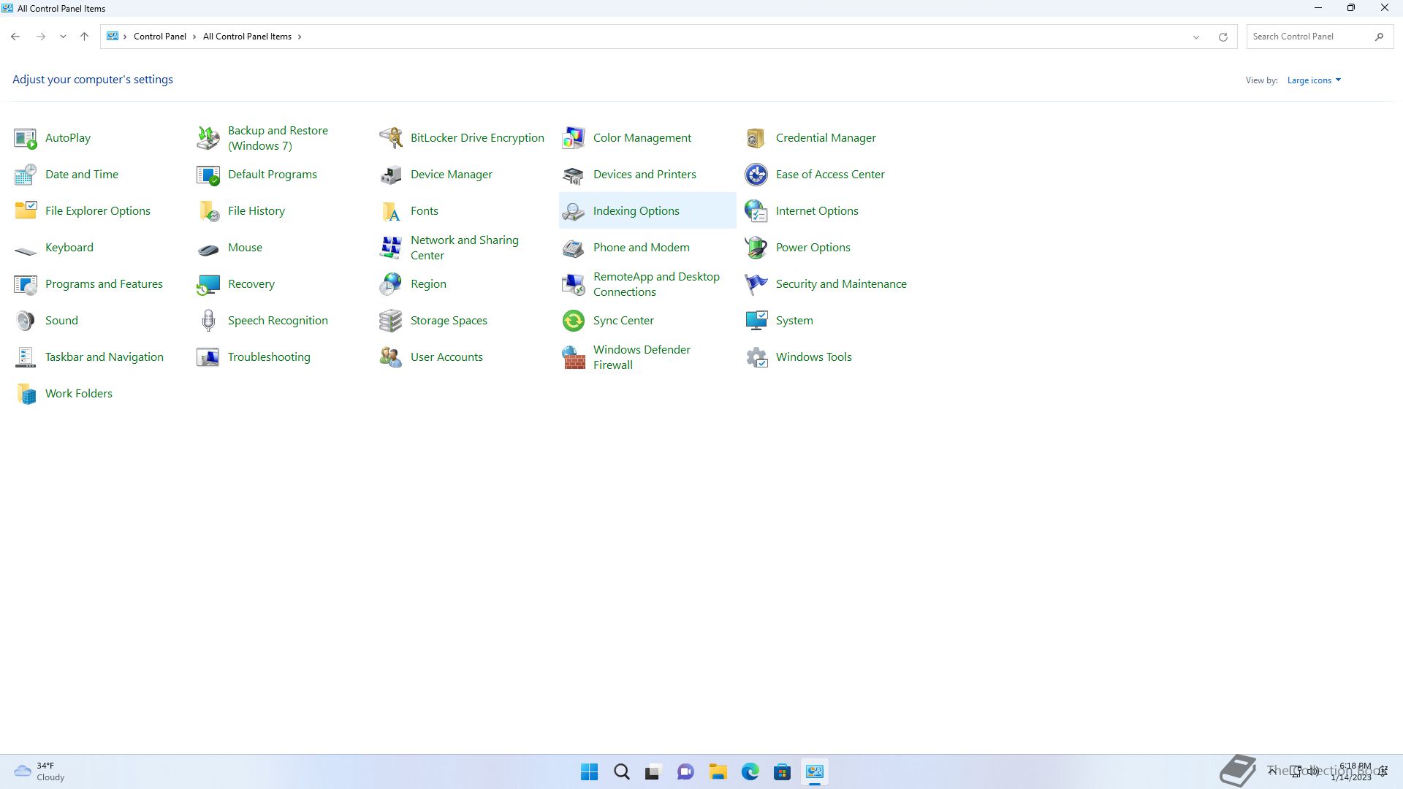Expand the View by Large icons dropdown

[1314, 80]
